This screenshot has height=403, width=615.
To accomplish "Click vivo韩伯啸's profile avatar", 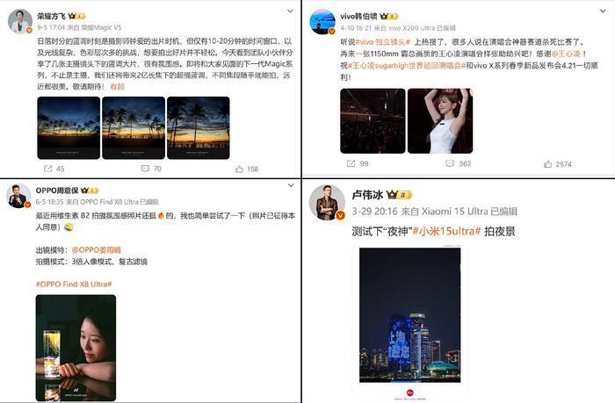I will [x=322, y=22].
